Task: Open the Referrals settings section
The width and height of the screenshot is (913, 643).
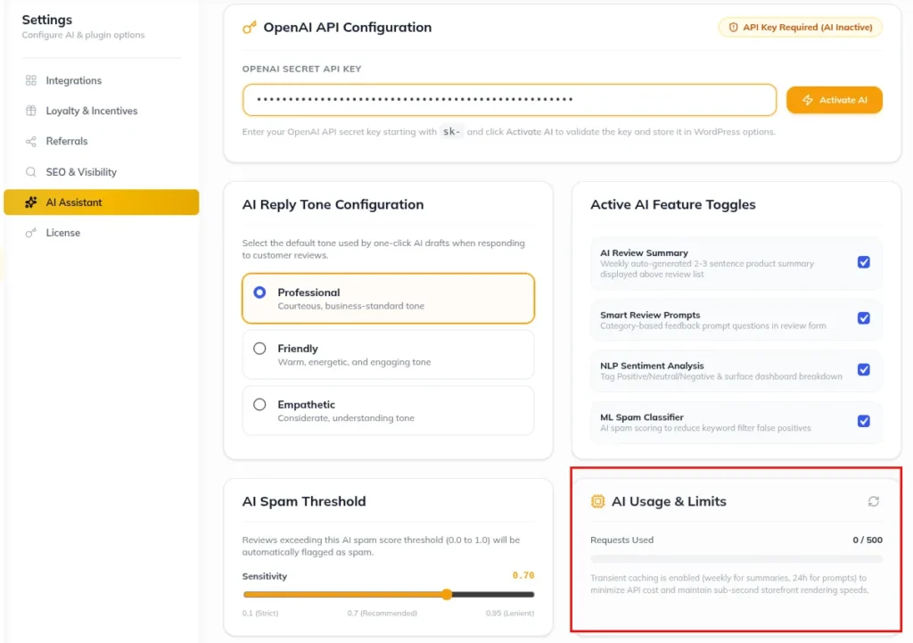Action: tap(102, 142)
